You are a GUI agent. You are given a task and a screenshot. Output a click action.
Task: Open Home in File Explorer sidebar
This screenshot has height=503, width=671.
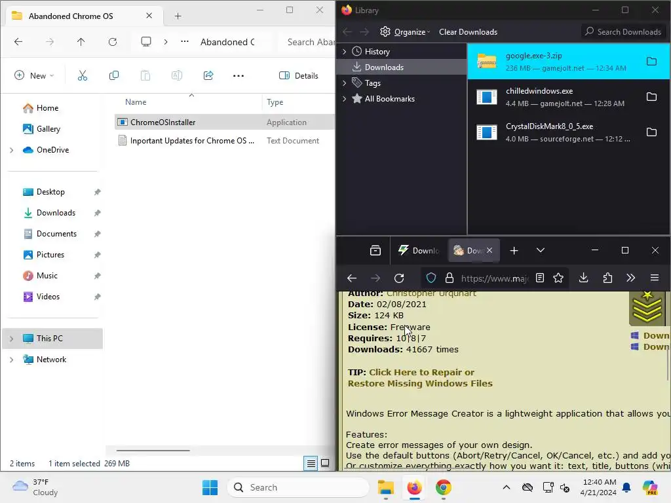coord(47,108)
